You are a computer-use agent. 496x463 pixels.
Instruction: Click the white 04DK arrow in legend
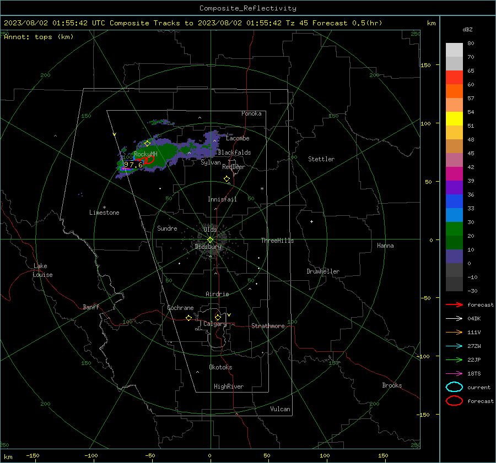(454, 318)
